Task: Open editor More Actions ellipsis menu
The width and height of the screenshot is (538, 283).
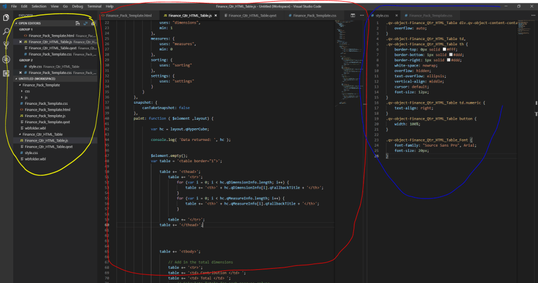Action: point(362,15)
